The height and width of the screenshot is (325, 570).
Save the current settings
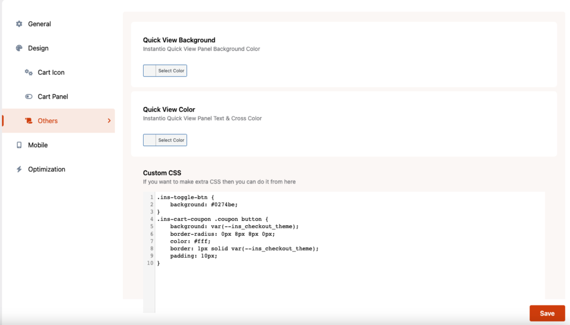point(547,313)
